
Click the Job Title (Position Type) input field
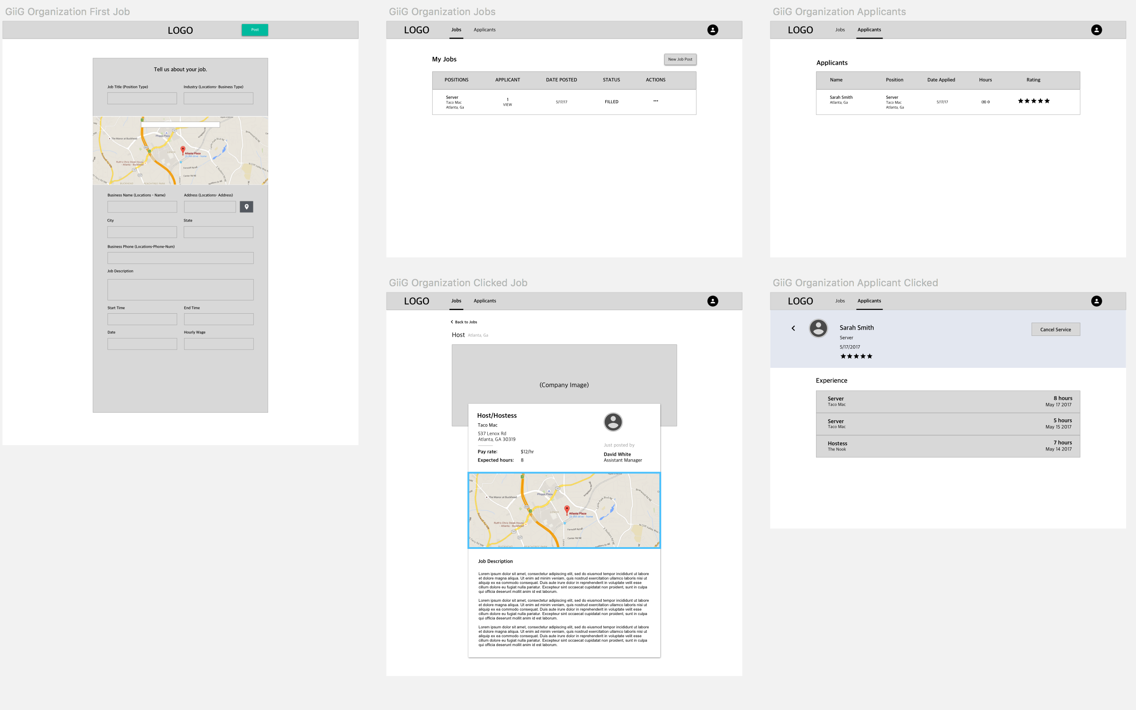tap(142, 98)
